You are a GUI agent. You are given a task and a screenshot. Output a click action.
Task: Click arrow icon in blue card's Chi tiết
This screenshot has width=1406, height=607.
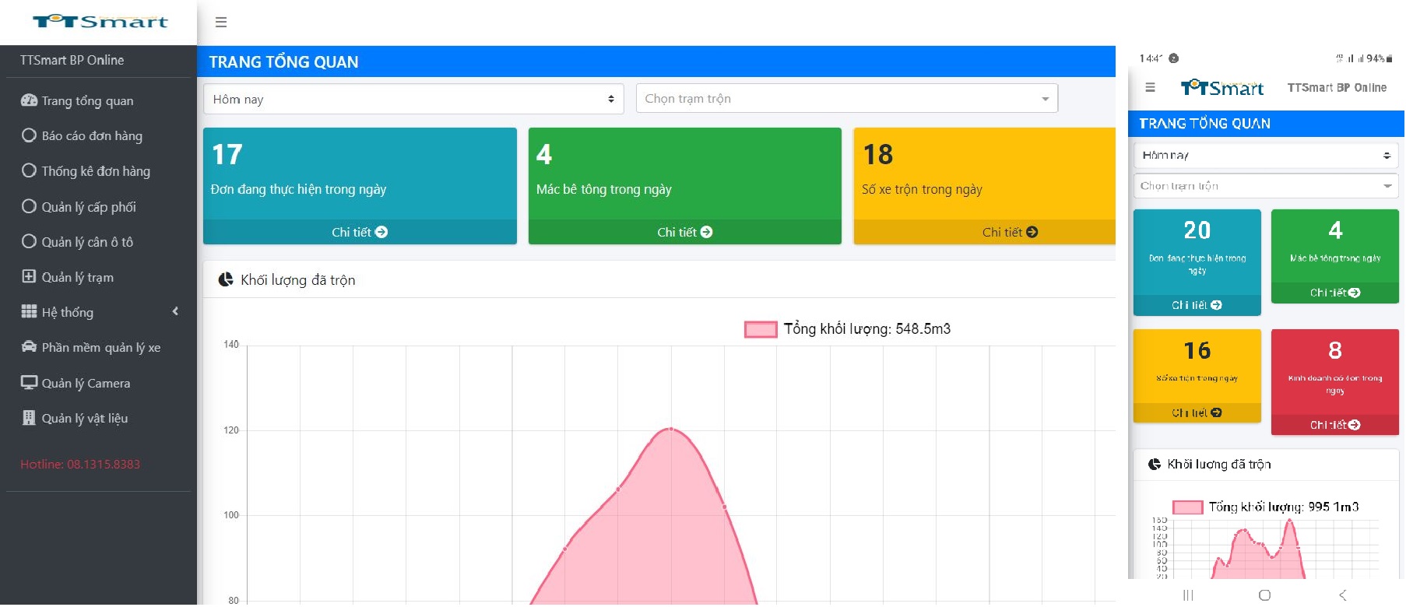(x=381, y=232)
